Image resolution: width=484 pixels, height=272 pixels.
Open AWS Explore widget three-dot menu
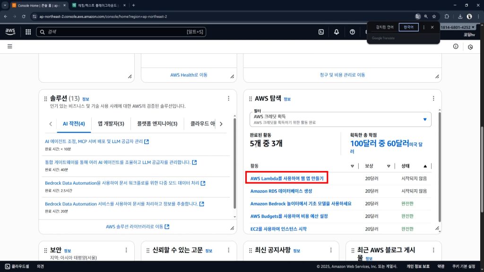[x=433, y=98]
